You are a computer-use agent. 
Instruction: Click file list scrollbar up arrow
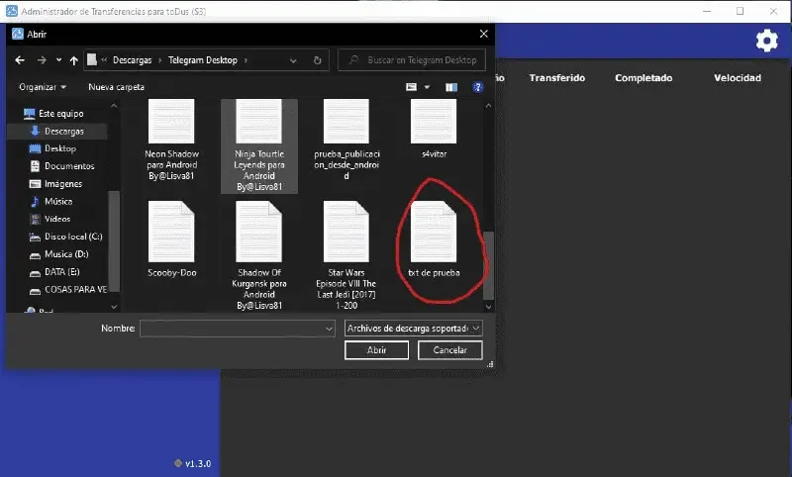[x=488, y=106]
